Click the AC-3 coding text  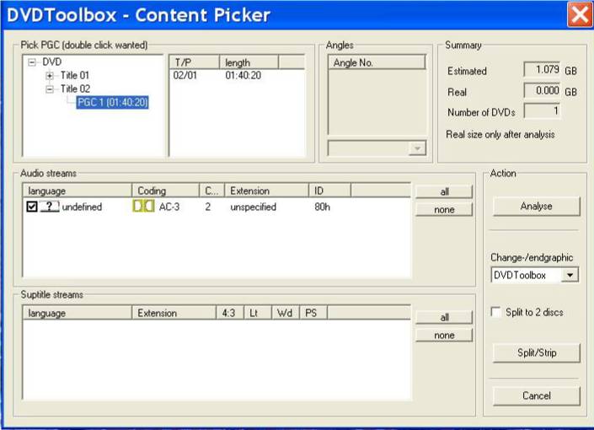click(x=169, y=207)
